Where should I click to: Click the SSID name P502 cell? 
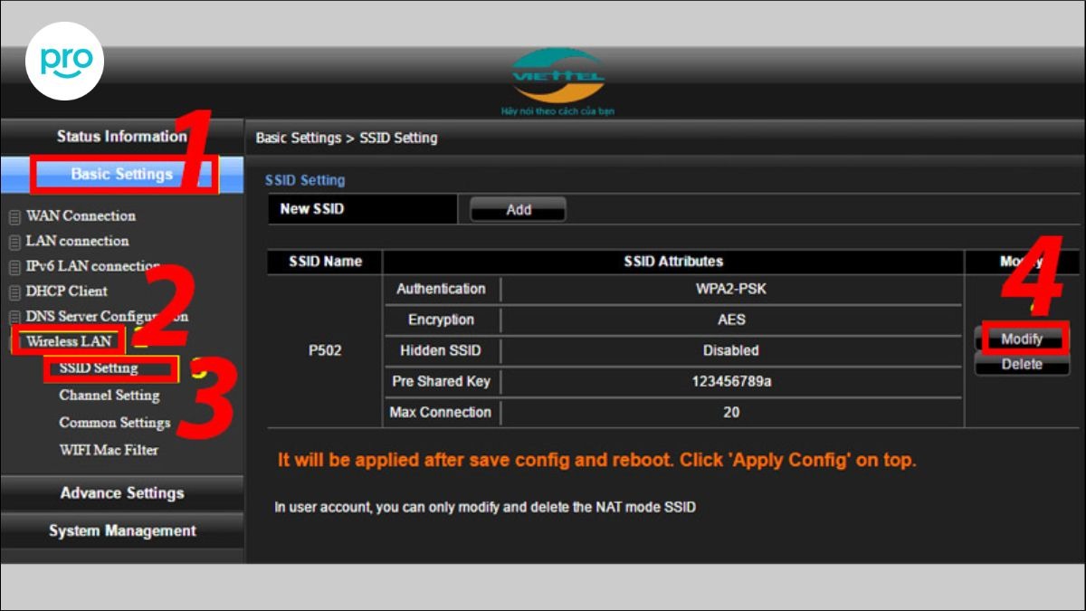tap(325, 351)
